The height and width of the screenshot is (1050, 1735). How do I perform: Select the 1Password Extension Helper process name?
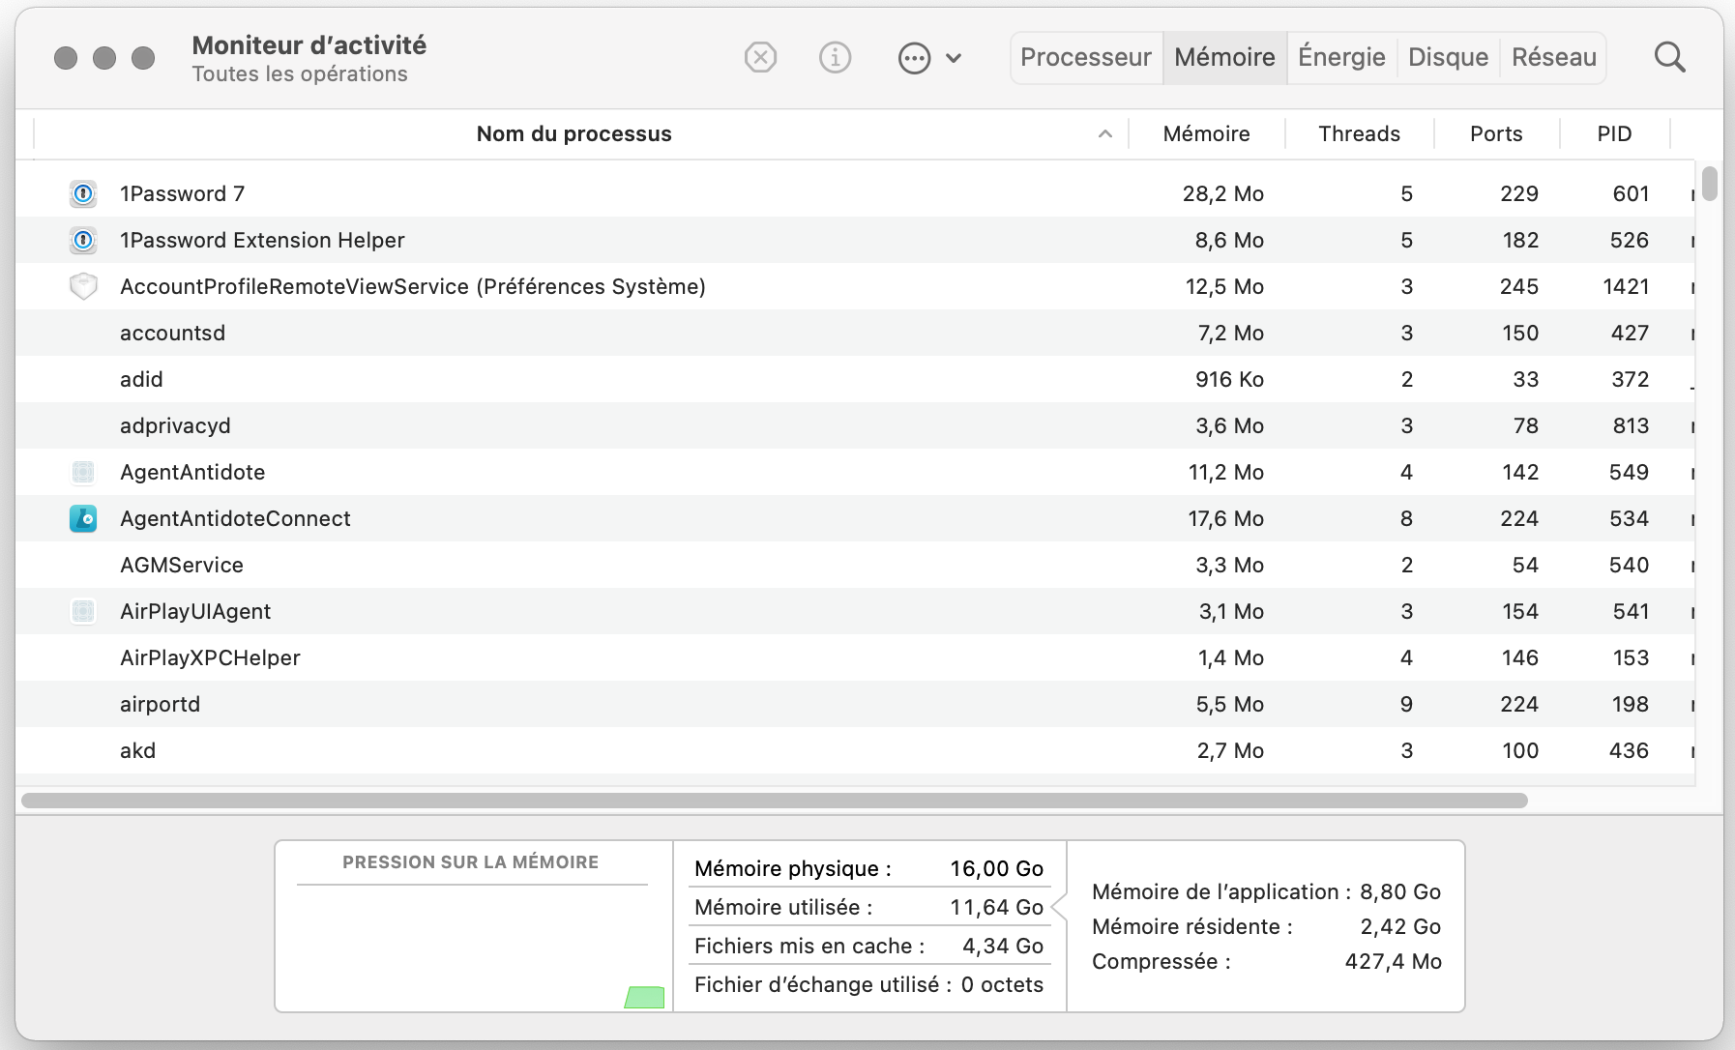(262, 241)
